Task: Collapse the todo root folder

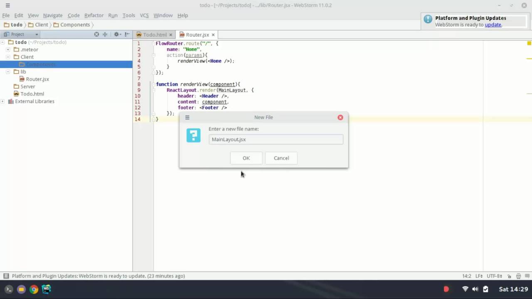Action: click(x=2, y=42)
